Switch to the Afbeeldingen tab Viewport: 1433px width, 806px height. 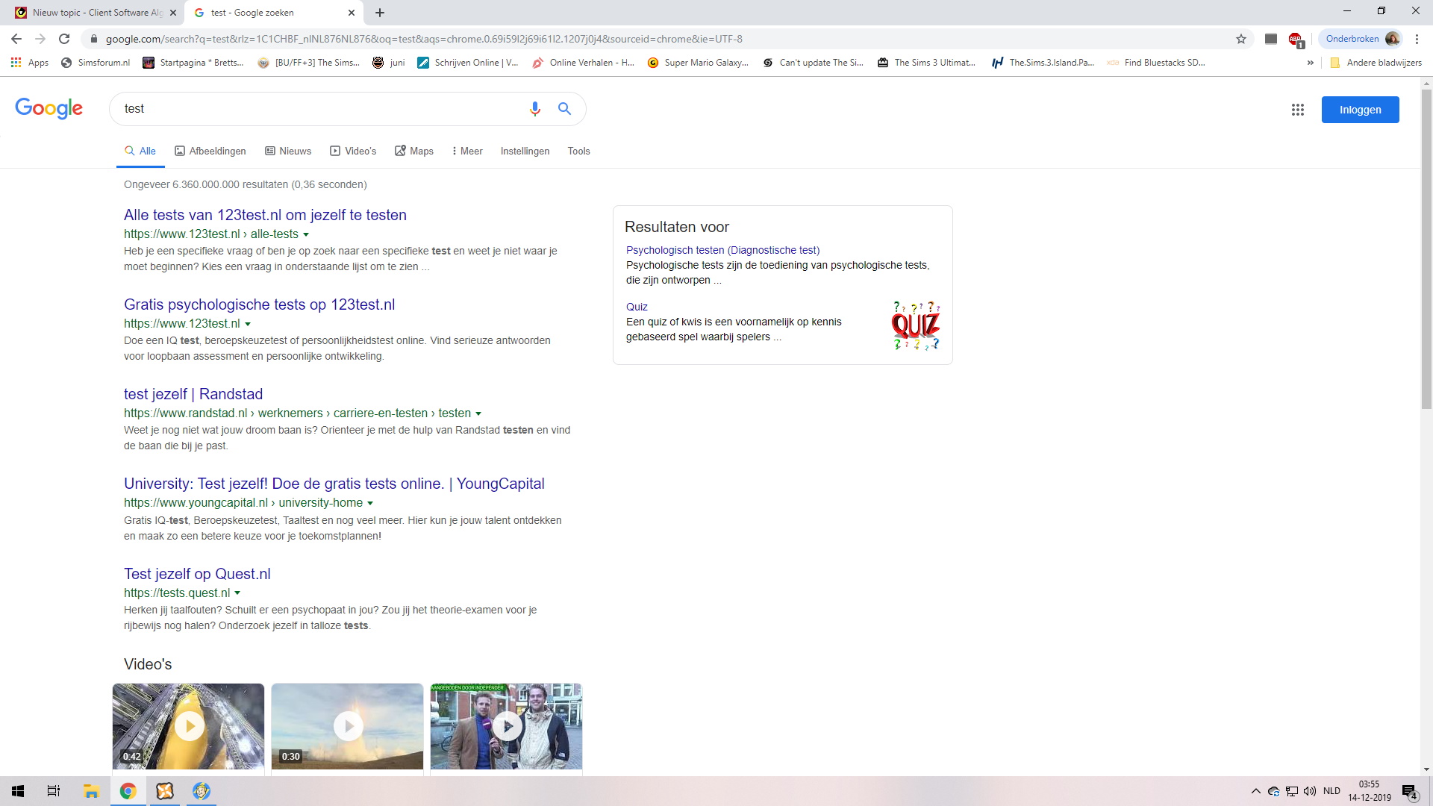(210, 151)
